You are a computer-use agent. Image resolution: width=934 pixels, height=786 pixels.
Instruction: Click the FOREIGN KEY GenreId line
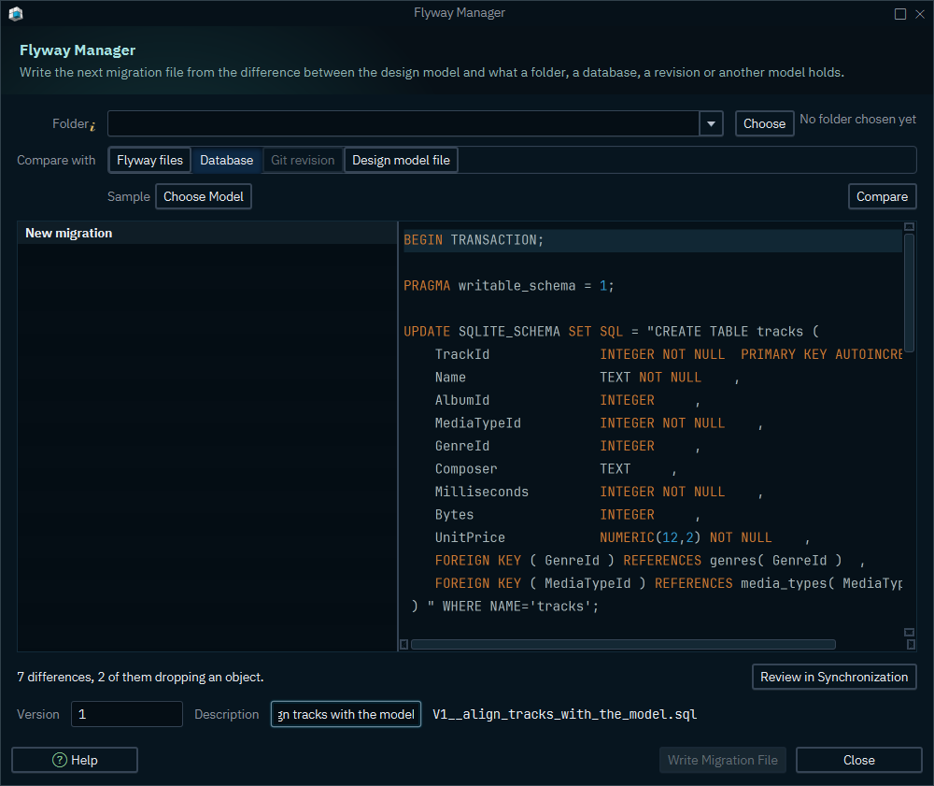[x=650, y=561]
